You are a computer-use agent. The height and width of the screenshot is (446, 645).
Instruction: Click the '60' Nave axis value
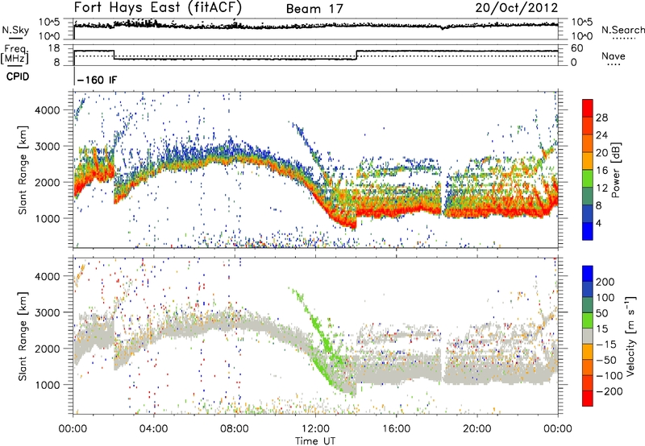click(576, 48)
